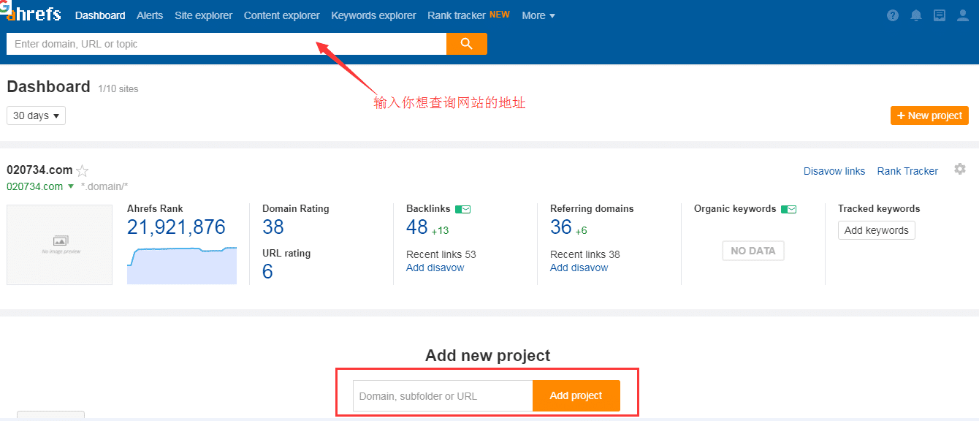Image resolution: width=979 pixels, height=421 pixels.
Task: Click the New project button
Action: click(x=929, y=115)
